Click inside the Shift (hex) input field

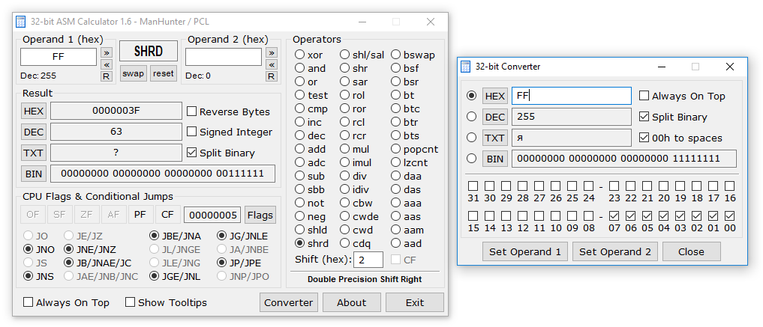coord(368,260)
